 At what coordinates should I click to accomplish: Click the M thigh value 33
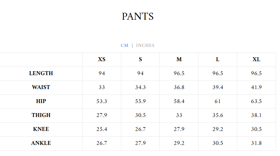point(179,115)
